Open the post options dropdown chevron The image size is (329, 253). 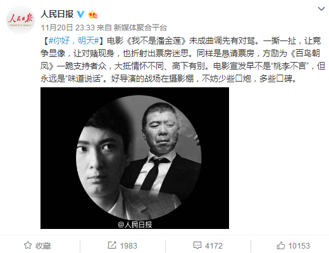tap(321, 9)
